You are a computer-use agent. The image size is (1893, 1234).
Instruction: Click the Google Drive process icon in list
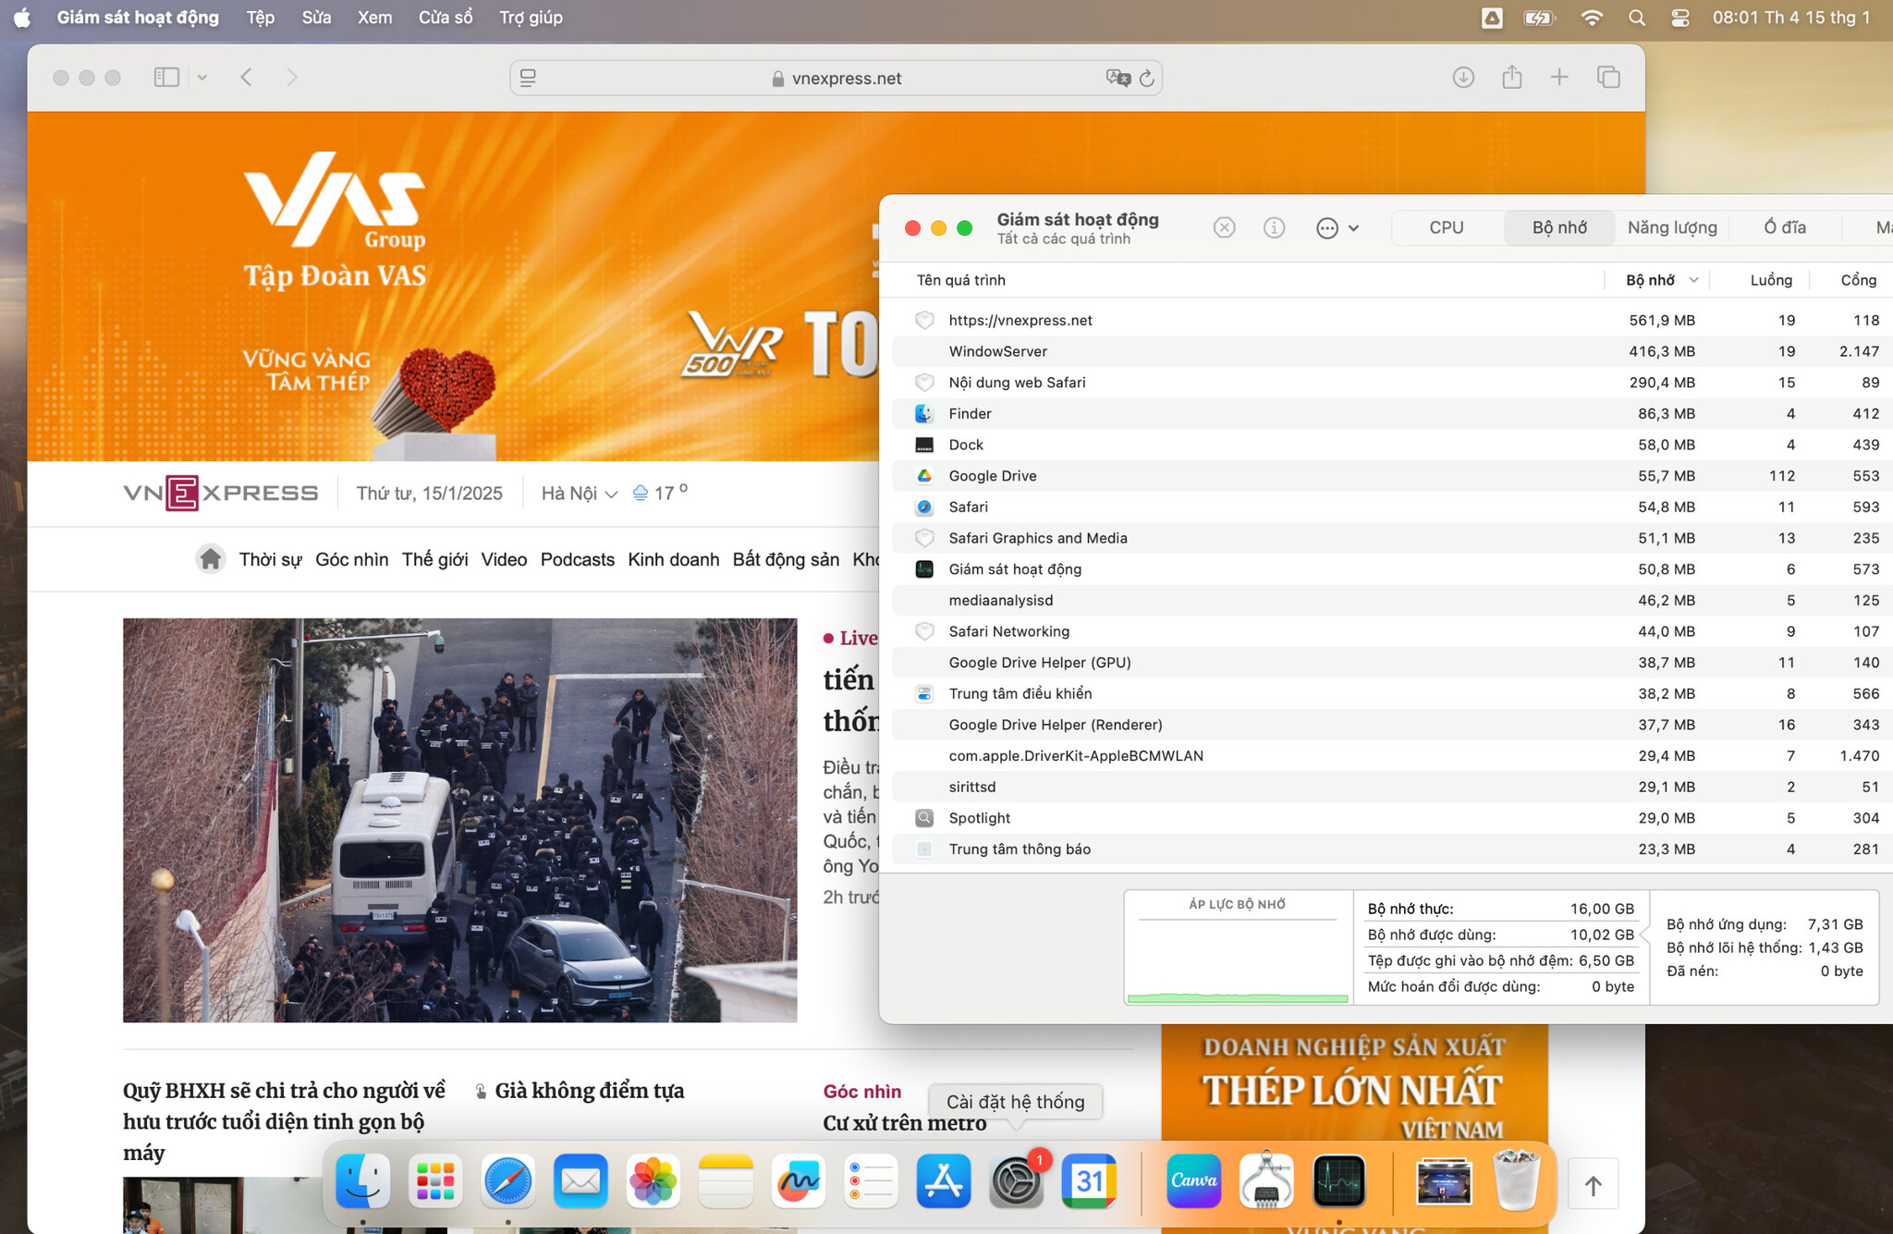pos(924,476)
